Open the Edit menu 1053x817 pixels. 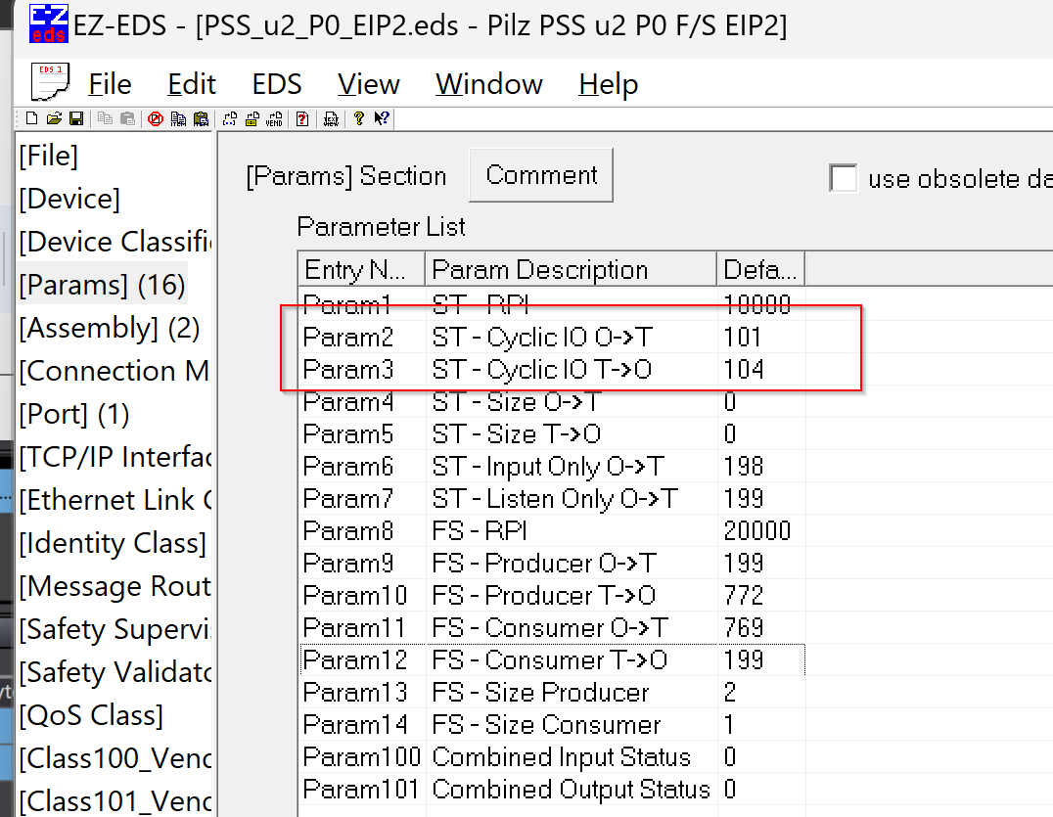[x=192, y=84]
